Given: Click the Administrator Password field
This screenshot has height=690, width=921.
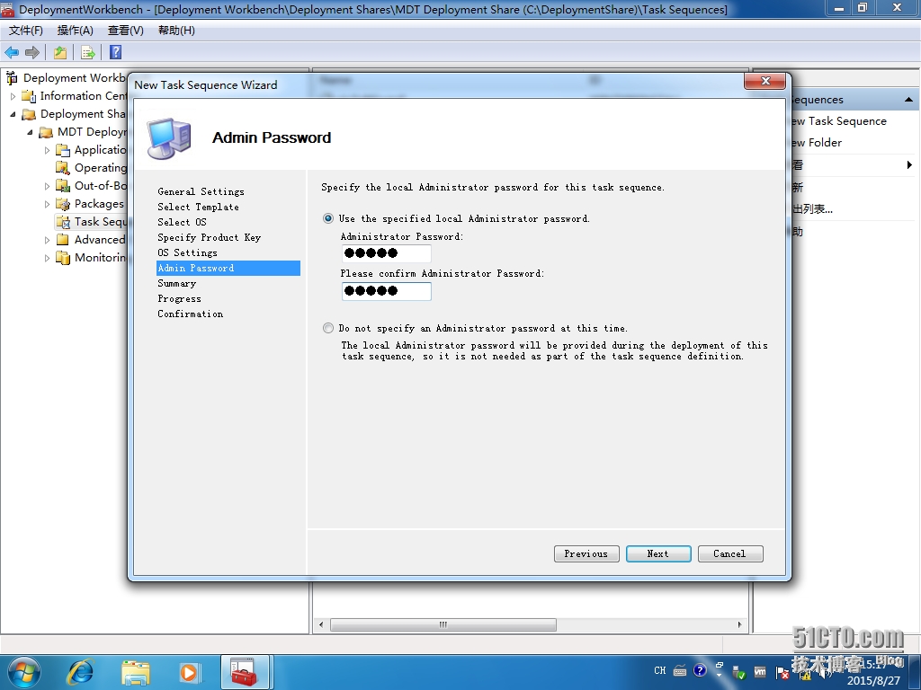Looking at the screenshot, I should pyautogui.click(x=387, y=253).
